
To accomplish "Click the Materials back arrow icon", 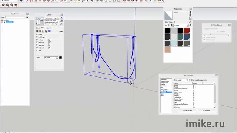I will [x=166, y=25].
